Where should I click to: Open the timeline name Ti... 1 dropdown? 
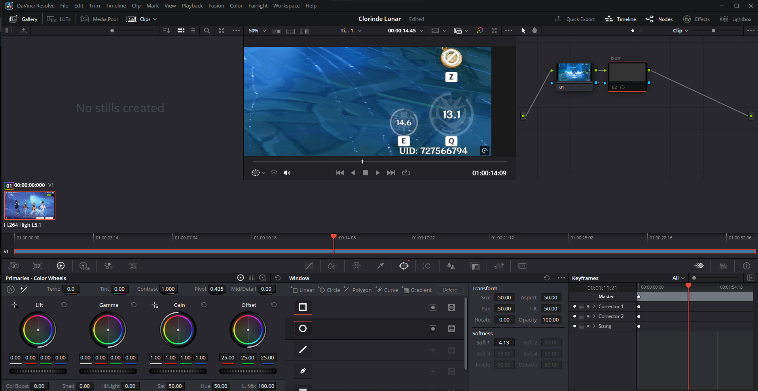point(351,30)
